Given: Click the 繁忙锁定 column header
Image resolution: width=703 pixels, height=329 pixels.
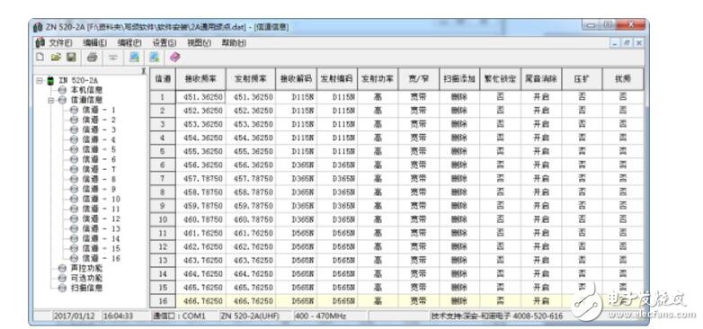Looking at the screenshot, I should pos(500,79).
